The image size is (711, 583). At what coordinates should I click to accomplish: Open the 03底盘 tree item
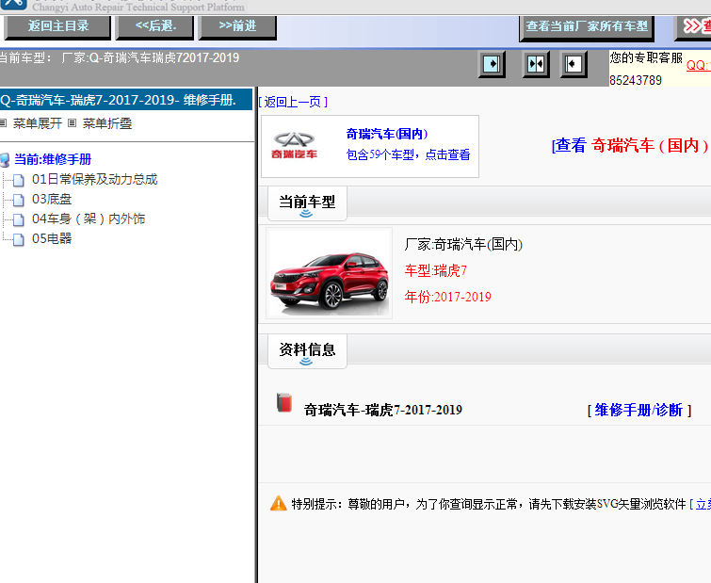click(x=52, y=199)
